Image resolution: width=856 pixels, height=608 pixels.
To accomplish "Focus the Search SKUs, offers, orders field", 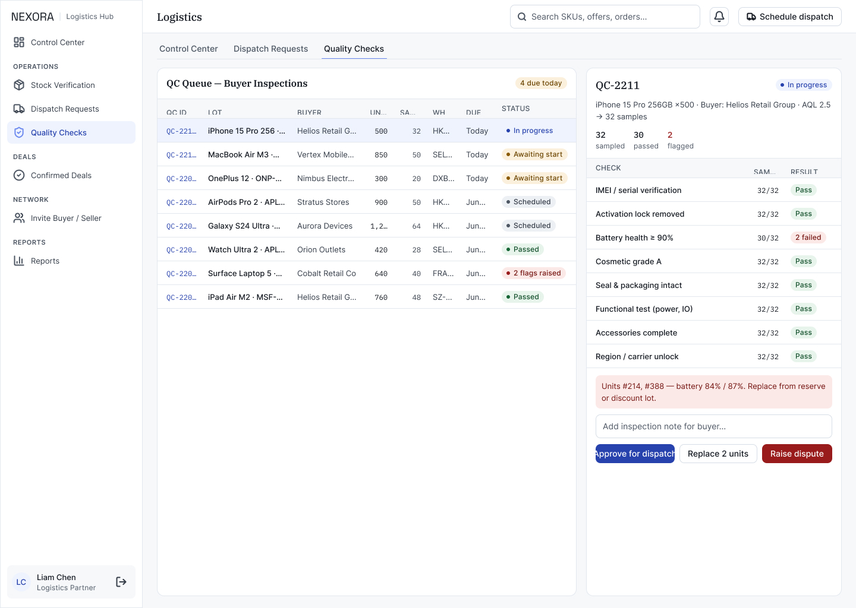I will pos(605,17).
